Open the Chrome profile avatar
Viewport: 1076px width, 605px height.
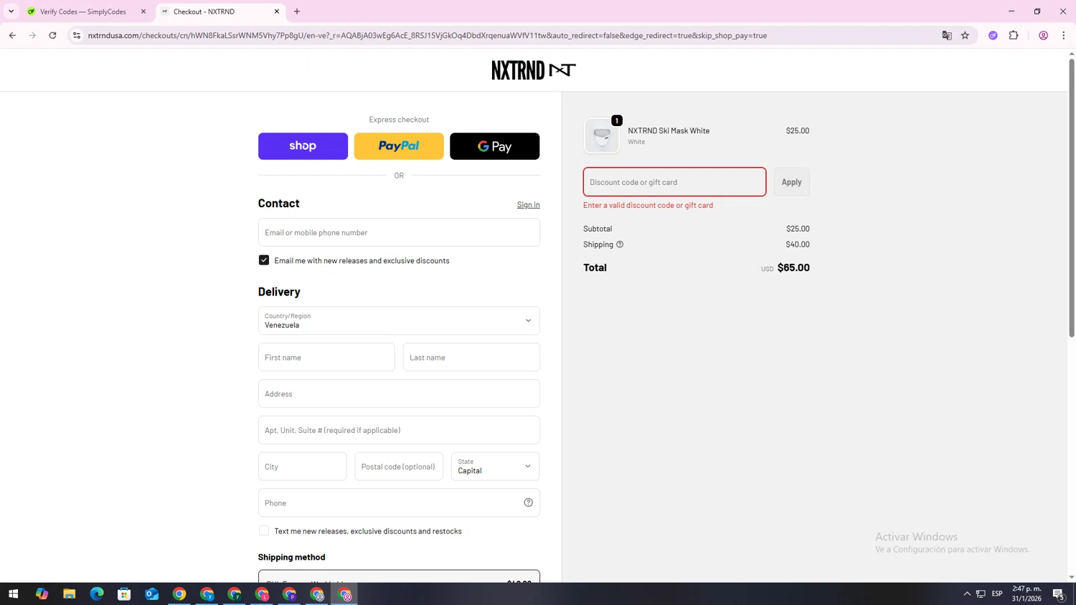[1043, 35]
